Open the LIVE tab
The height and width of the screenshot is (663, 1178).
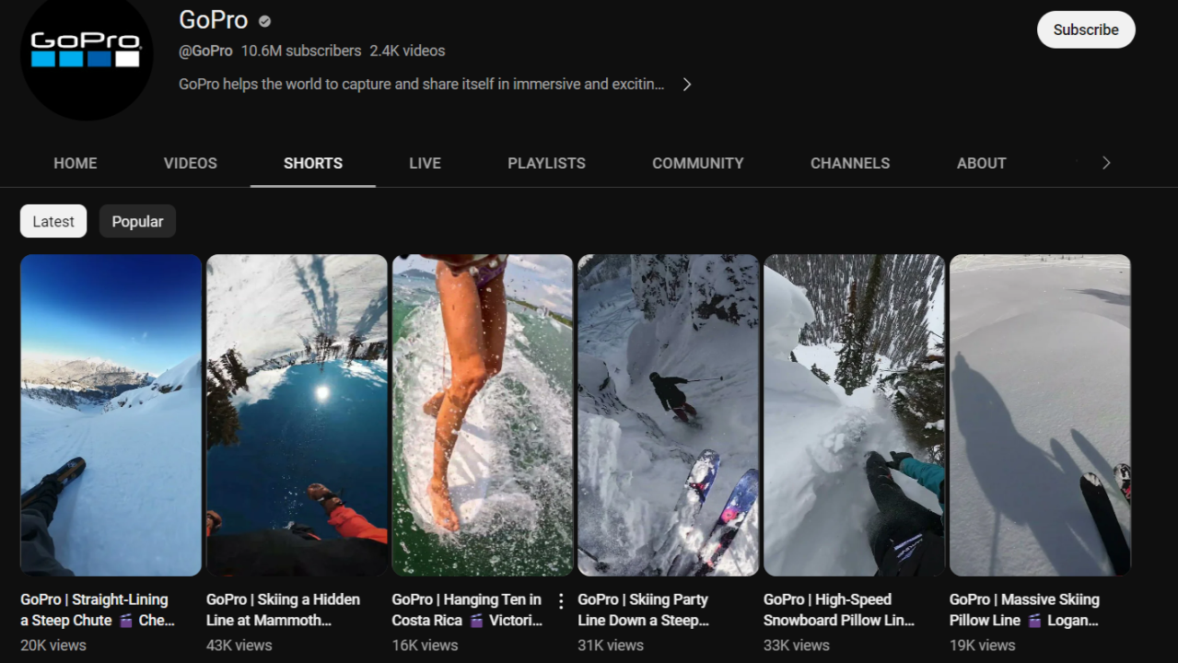pos(425,163)
